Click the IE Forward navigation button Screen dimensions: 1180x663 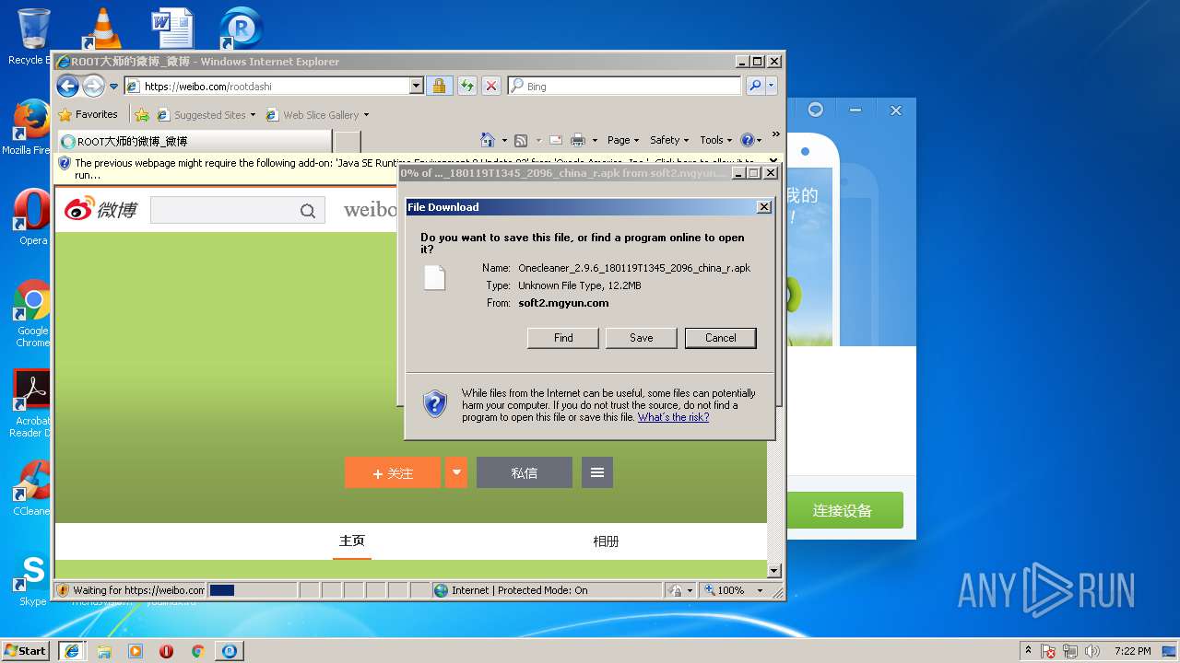pyautogui.click(x=93, y=86)
